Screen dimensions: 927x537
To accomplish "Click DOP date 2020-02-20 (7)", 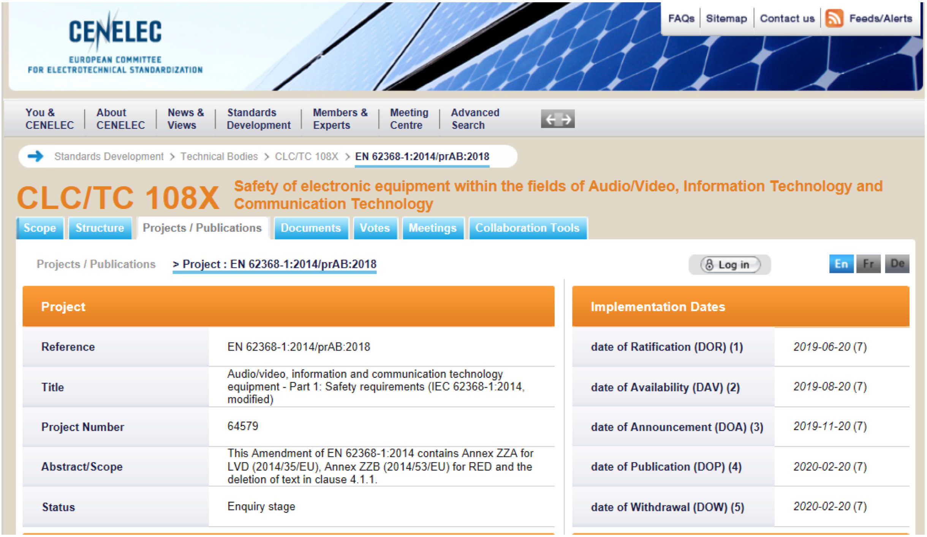I will coord(830,466).
